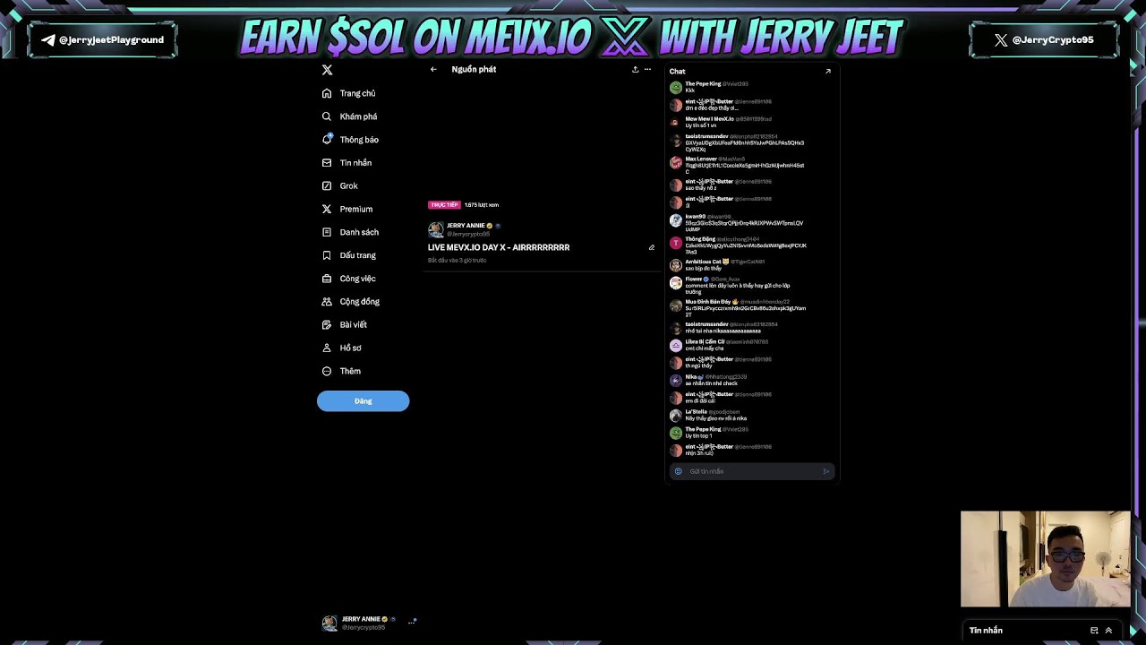Open Thông báo bell notifications
Image resolution: width=1146 pixels, height=645 pixels.
(327, 140)
